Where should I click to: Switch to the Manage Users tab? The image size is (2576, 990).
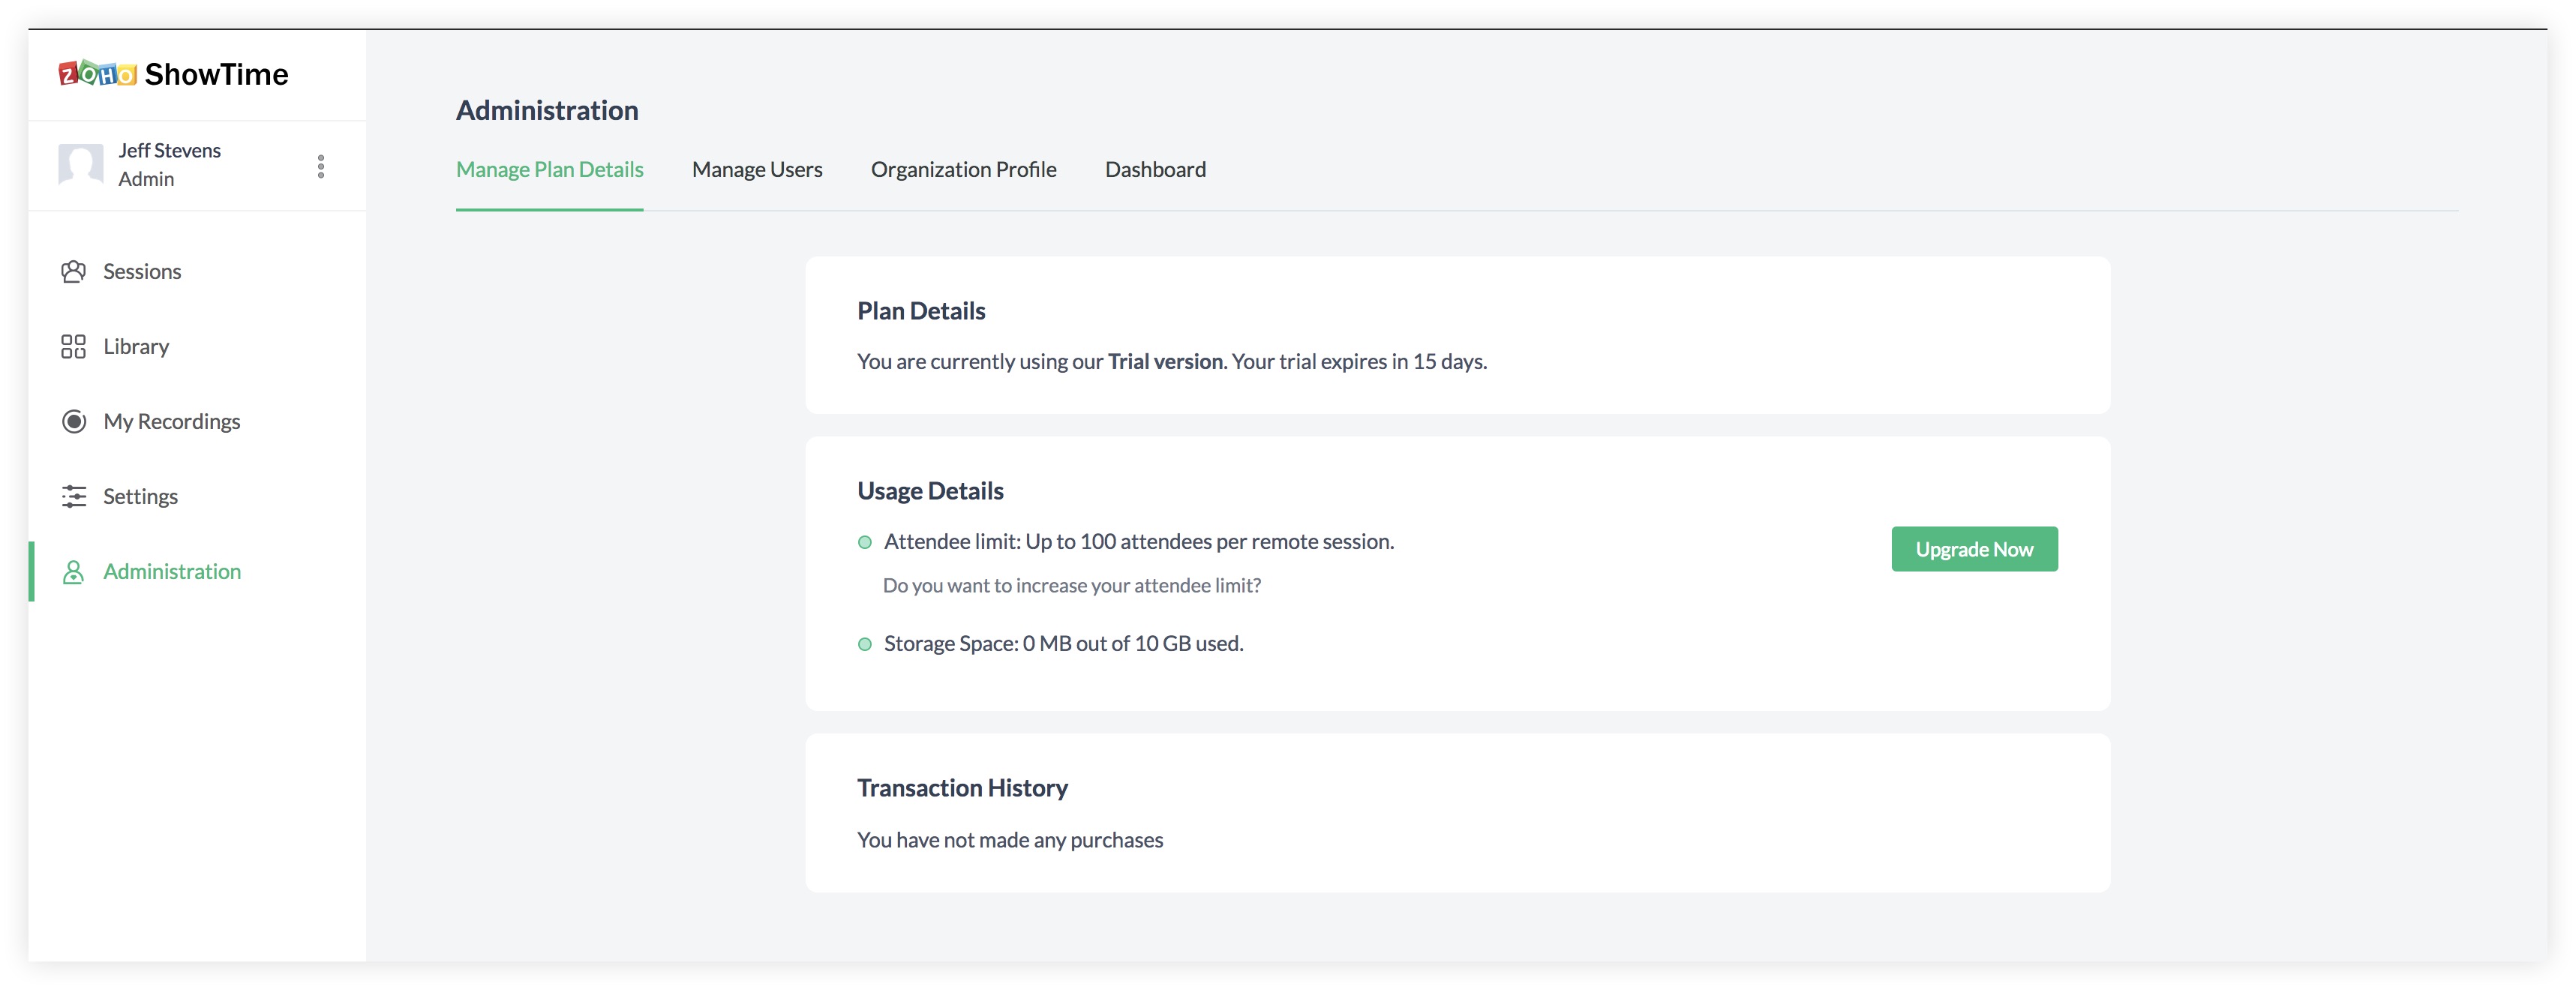[756, 170]
